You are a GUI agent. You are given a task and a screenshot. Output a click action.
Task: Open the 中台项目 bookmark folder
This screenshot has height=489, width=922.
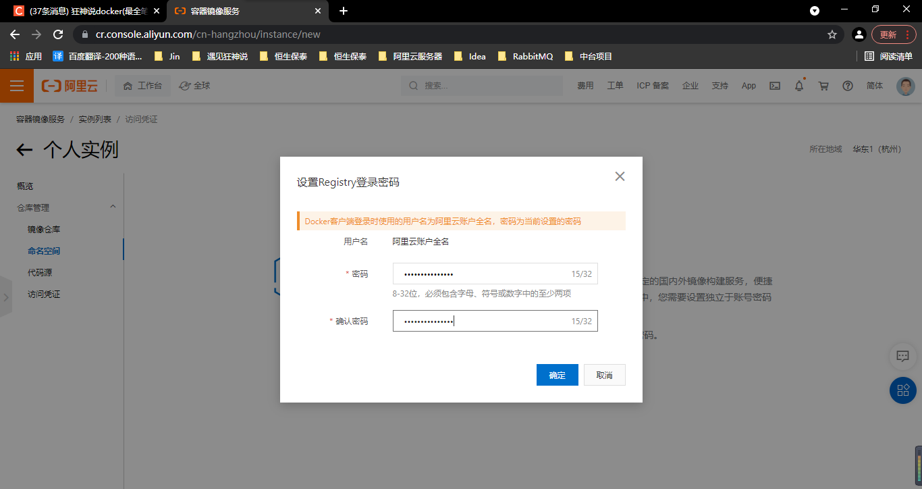(x=589, y=56)
